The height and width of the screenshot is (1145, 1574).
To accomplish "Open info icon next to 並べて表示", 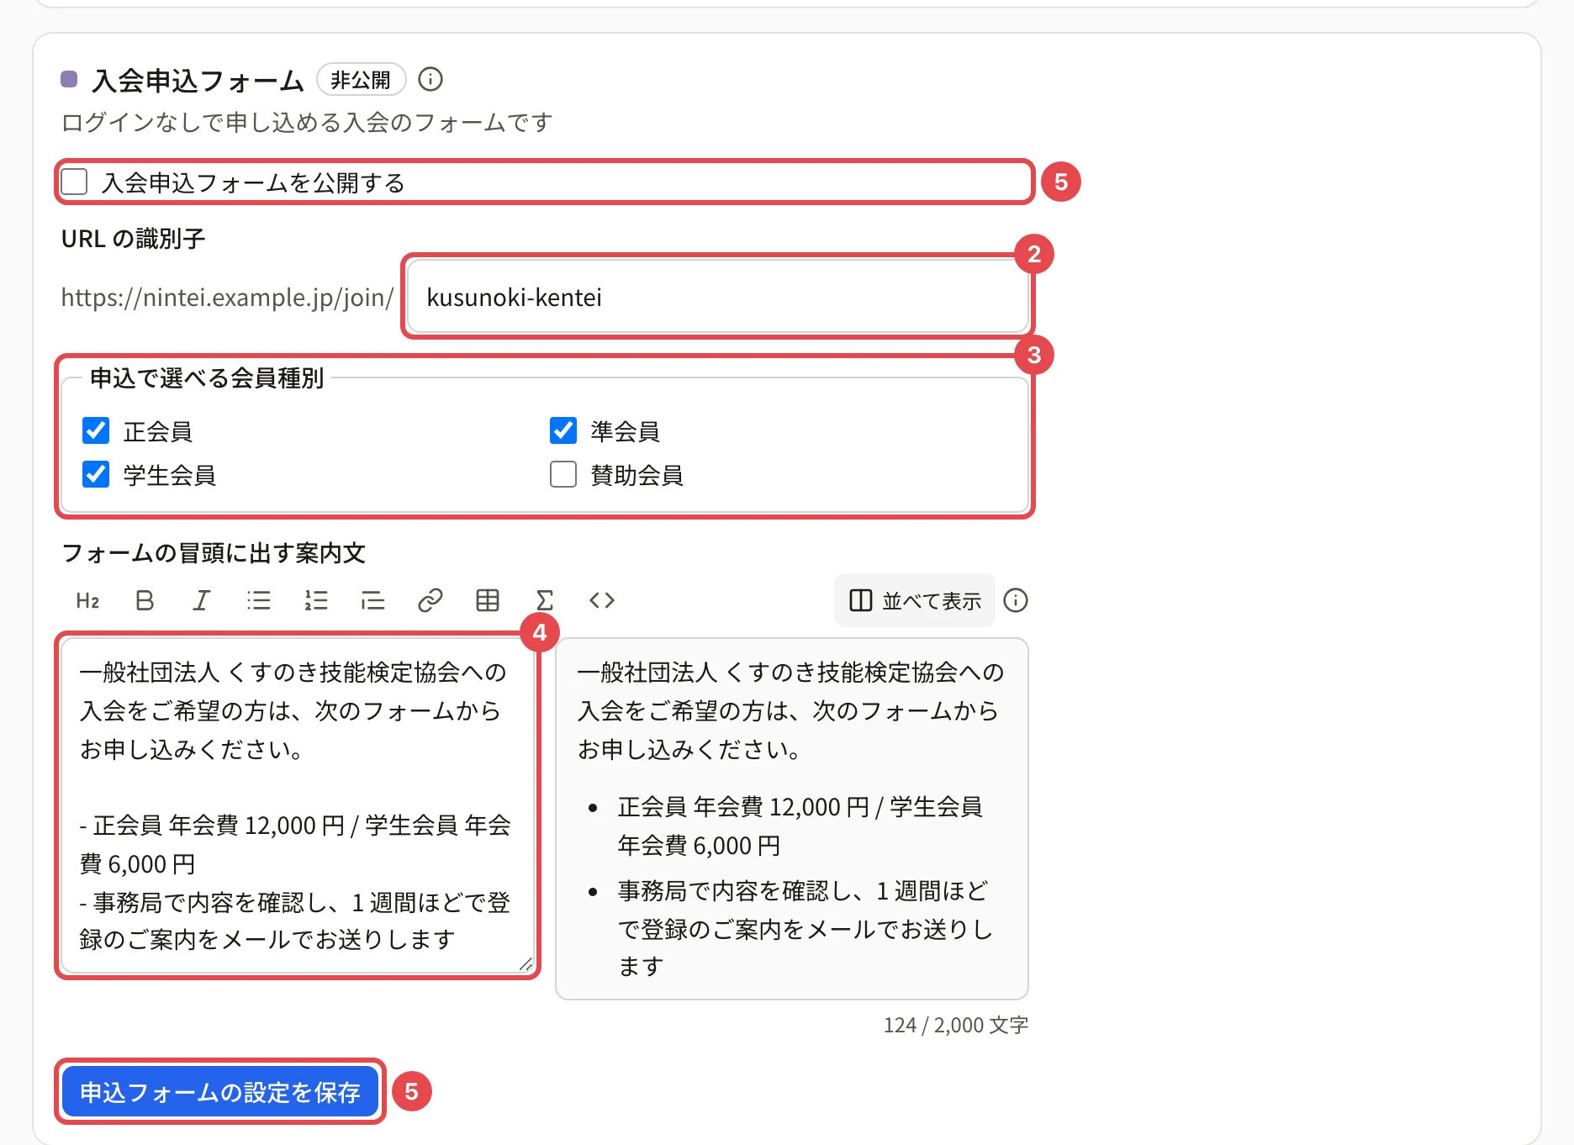I will click(x=1016, y=600).
